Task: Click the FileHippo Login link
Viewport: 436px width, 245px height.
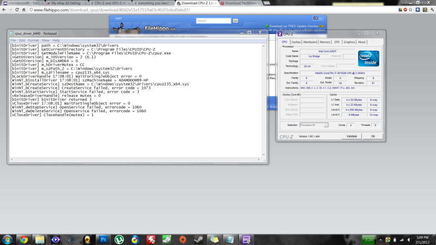Action: click(118, 18)
